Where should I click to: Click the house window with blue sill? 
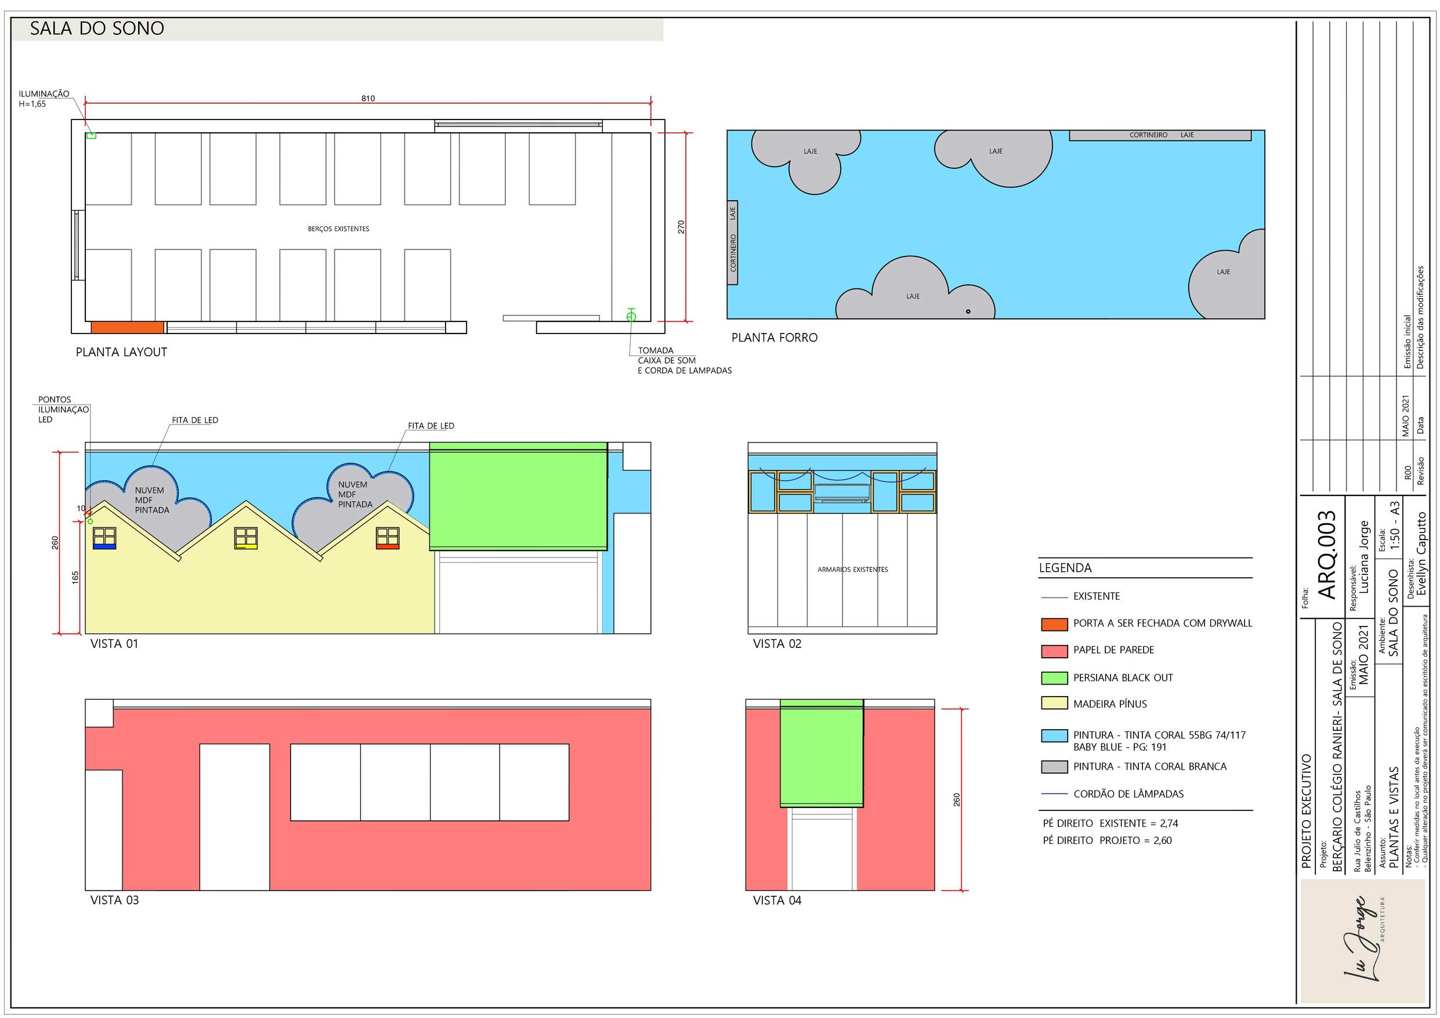coord(104,539)
